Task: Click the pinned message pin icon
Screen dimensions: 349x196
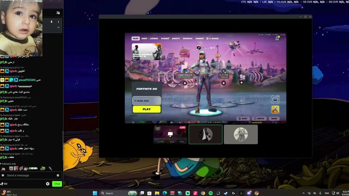Action: click(x=51, y=22)
